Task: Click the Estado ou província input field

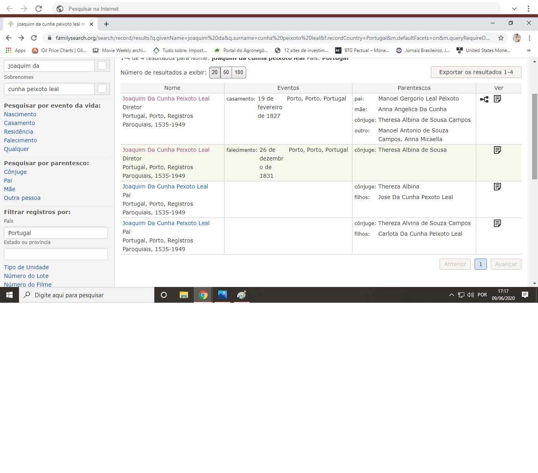Action: (x=56, y=254)
